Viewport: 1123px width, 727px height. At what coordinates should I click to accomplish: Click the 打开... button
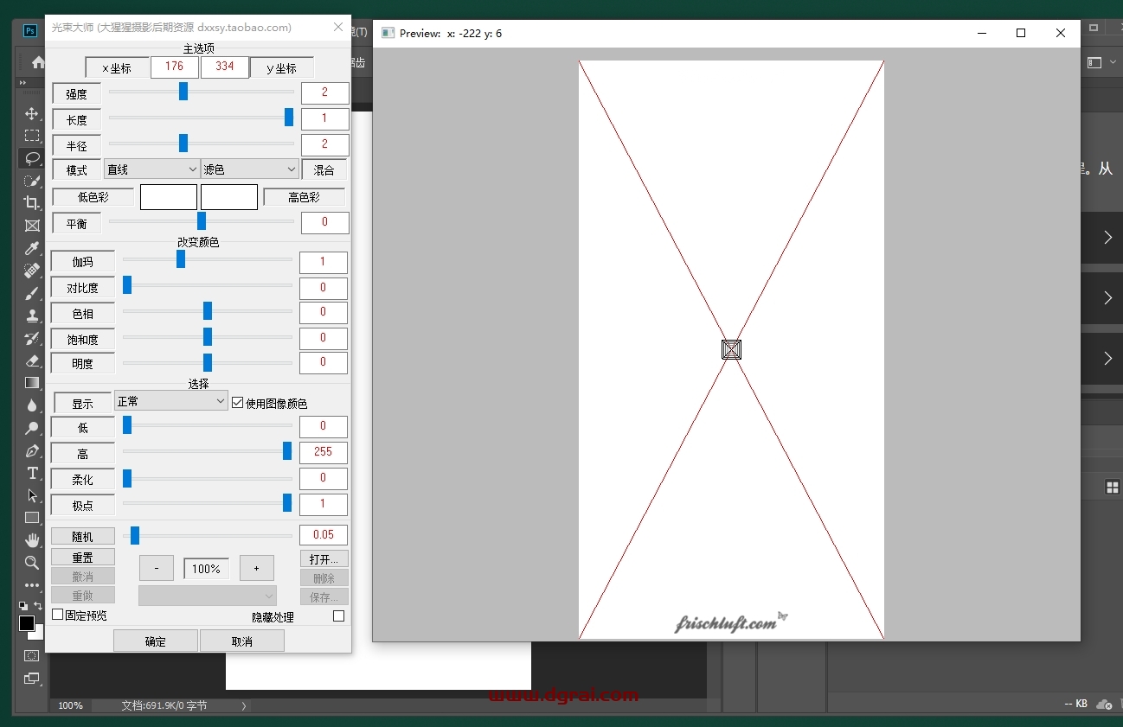click(324, 558)
